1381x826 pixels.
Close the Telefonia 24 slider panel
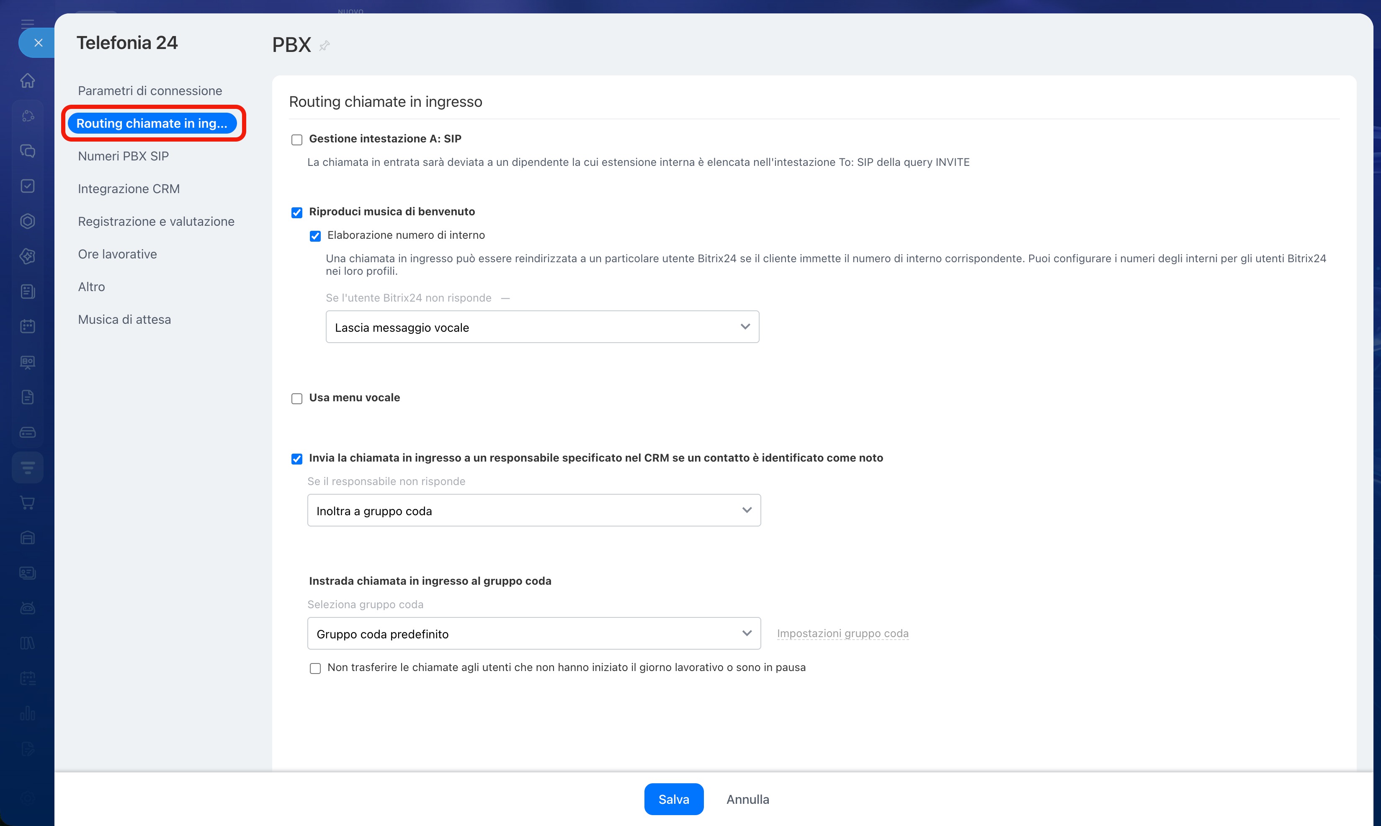pyautogui.click(x=38, y=43)
